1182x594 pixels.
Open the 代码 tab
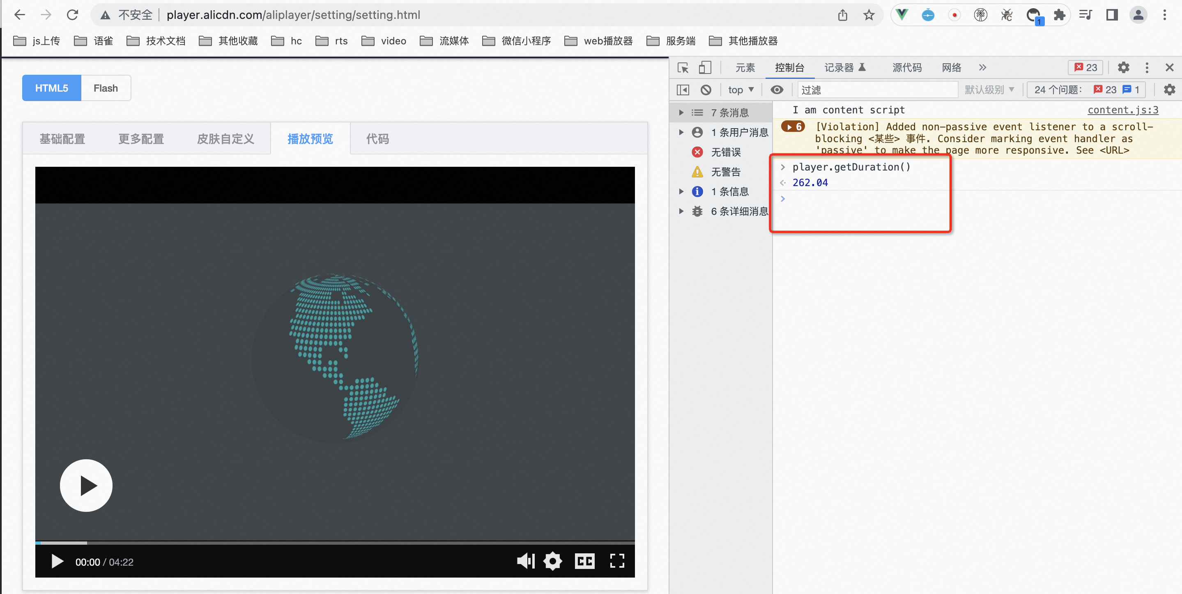pyautogui.click(x=377, y=138)
